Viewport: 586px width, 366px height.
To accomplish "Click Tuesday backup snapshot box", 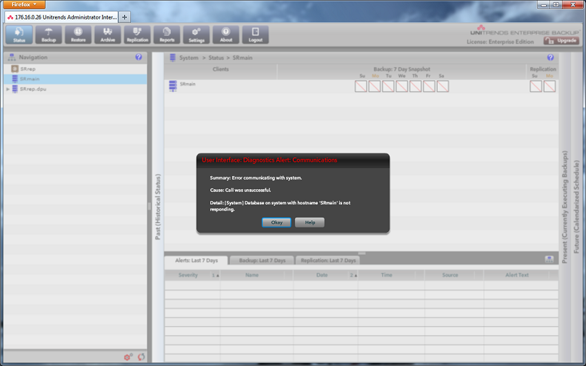I will (x=388, y=86).
